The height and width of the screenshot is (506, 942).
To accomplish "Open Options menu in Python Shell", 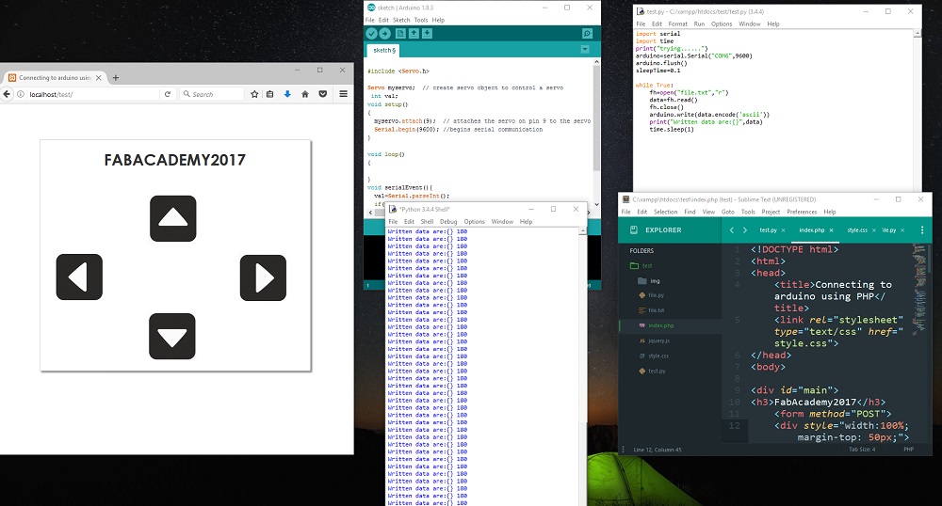I will [474, 222].
